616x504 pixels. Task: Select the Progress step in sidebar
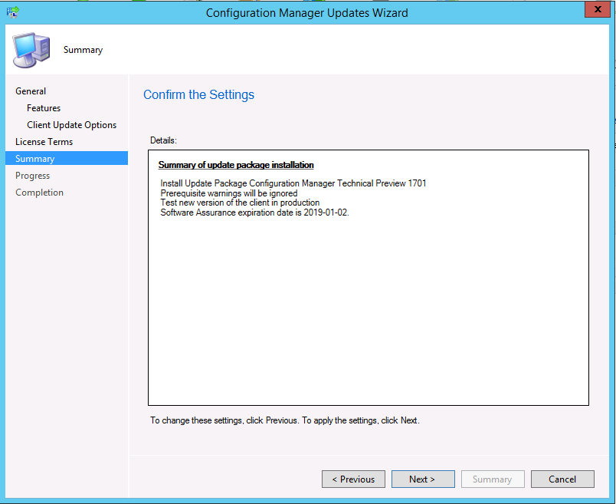click(x=33, y=176)
